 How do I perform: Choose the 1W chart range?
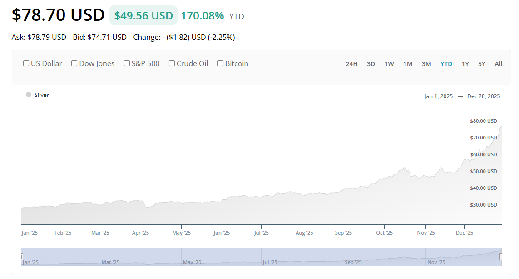pyautogui.click(x=389, y=64)
